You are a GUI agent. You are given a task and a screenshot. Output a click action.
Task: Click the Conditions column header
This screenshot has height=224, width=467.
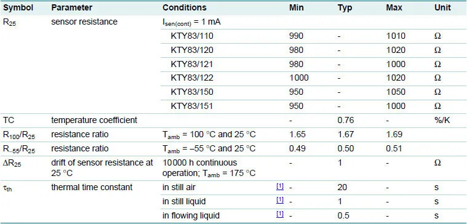coord(185,7)
